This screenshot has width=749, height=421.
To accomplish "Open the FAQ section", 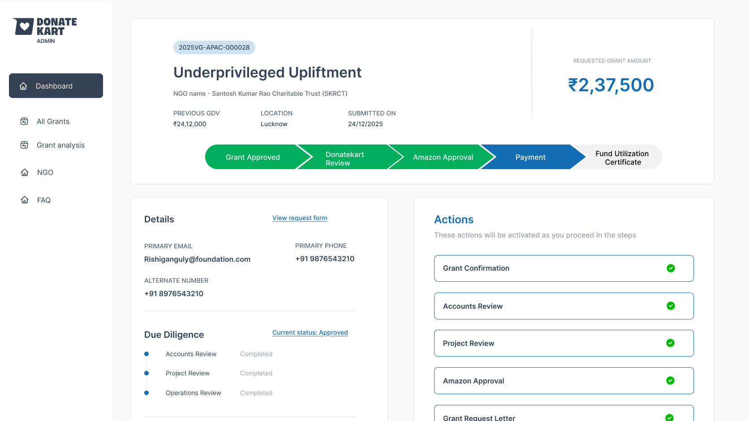I will (44, 200).
